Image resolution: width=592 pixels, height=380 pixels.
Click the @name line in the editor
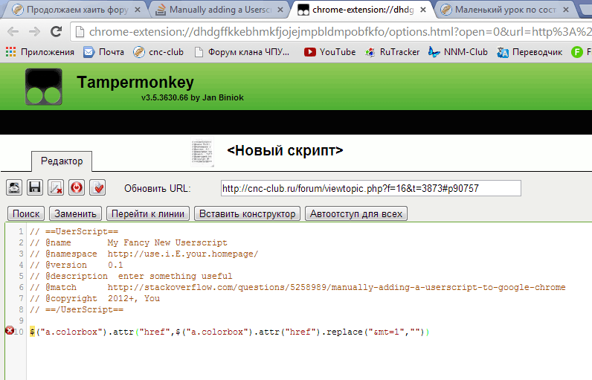point(129,242)
